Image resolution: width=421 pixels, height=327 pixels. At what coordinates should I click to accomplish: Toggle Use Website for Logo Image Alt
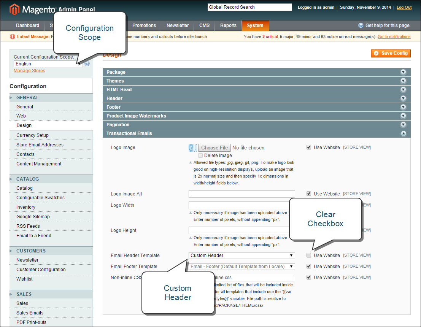point(309,194)
